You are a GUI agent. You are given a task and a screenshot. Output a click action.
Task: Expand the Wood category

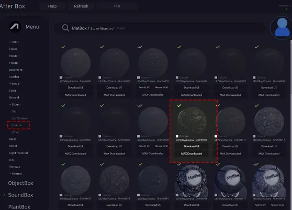14,84
